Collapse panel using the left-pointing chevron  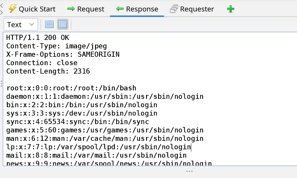tap(1, 6)
